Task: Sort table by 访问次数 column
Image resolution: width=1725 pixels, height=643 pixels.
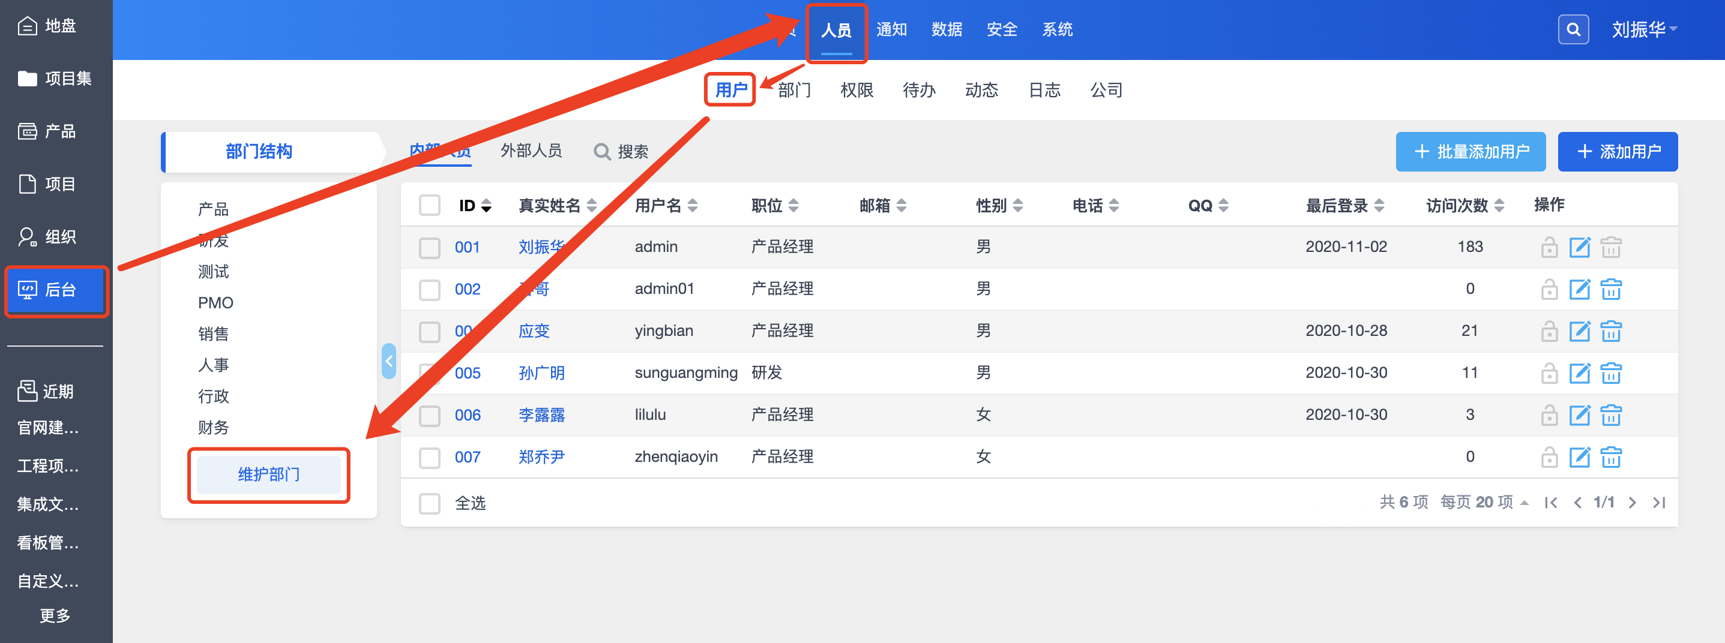Action: (1465, 205)
